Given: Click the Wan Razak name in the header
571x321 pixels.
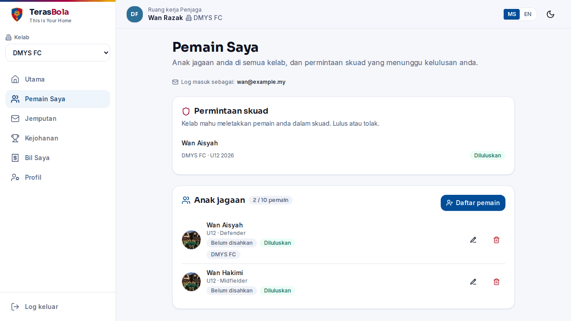Looking at the screenshot, I should [166, 18].
